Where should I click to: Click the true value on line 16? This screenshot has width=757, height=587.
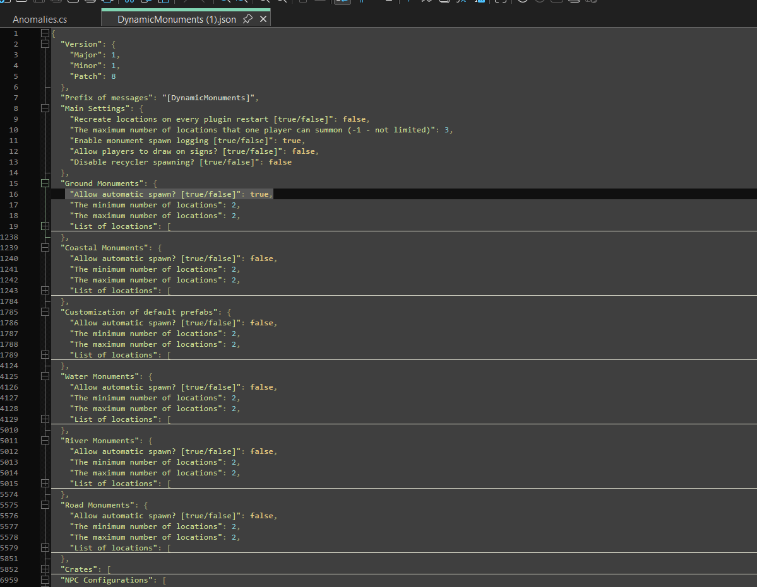point(259,194)
